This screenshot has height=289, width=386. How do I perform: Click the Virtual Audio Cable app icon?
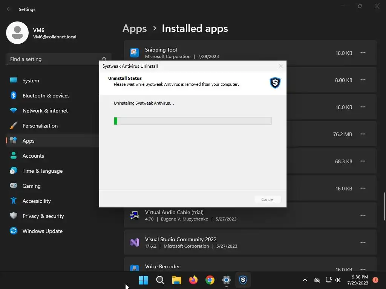coord(135,215)
